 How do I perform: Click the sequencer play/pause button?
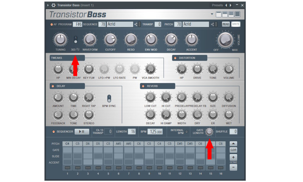(82, 132)
